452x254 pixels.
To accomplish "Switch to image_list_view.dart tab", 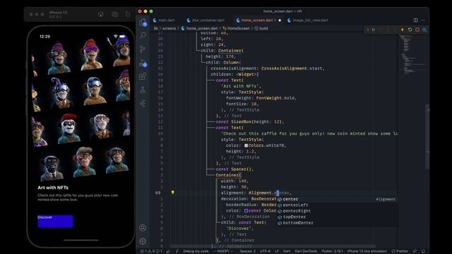I will [308, 20].
